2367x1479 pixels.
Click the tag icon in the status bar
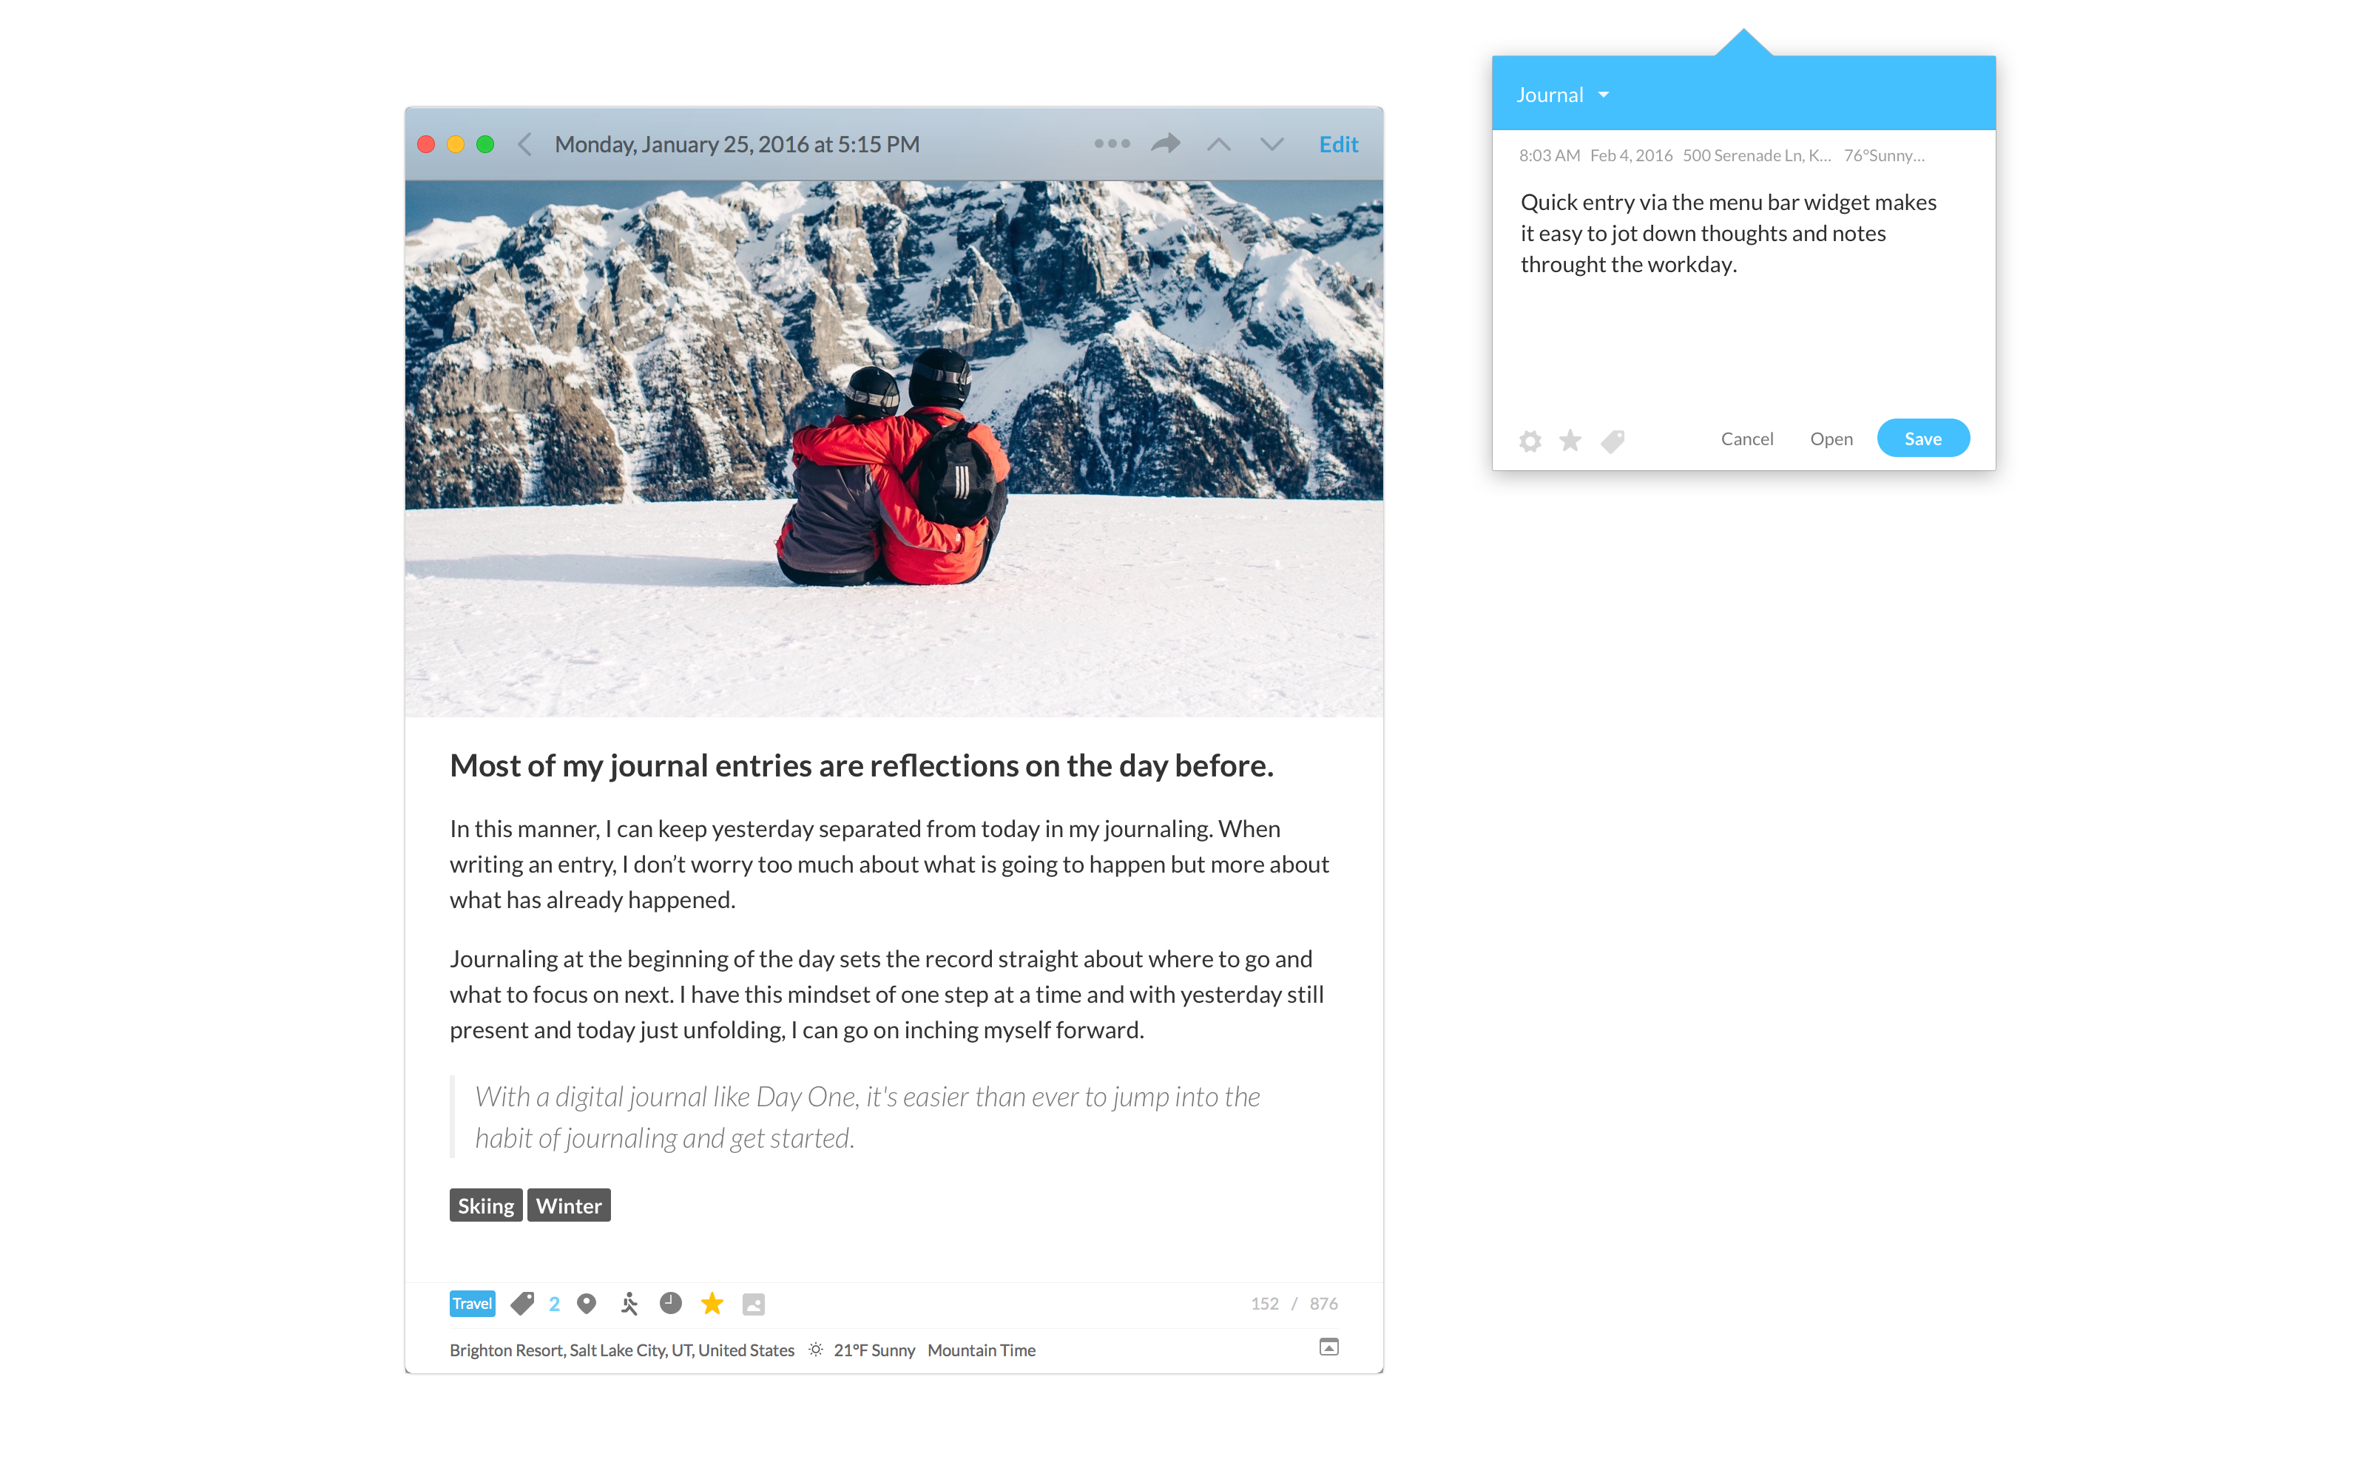point(527,1305)
